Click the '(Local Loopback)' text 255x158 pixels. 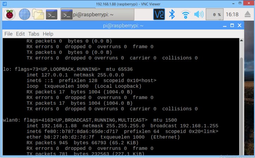pyautogui.click(x=118, y=86)
